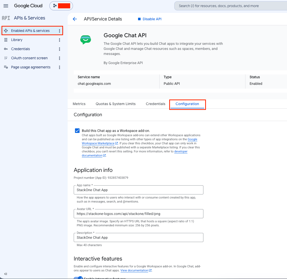The width and height of the screenshot is (287, 279).
Task: Click the Disable API button
Action: point(150,19)
